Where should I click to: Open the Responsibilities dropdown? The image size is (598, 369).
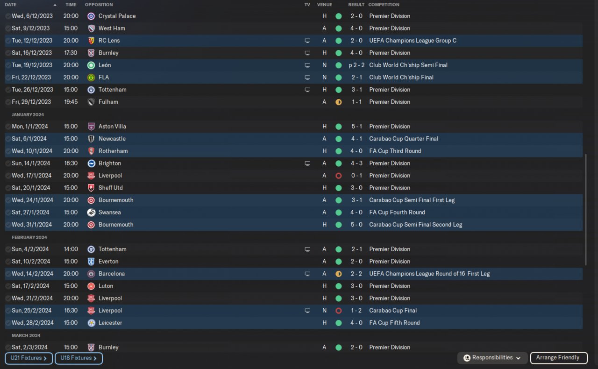click(492, 358)
